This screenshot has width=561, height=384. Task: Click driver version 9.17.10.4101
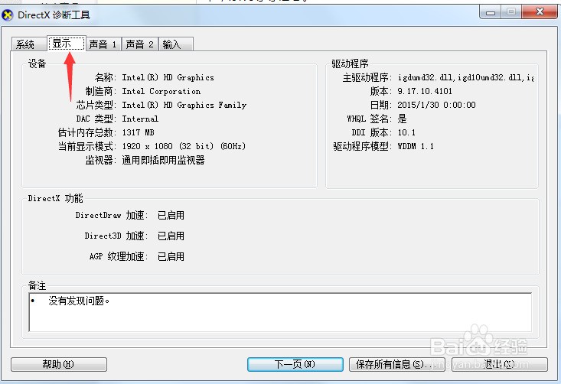click(x=425, y=91)
